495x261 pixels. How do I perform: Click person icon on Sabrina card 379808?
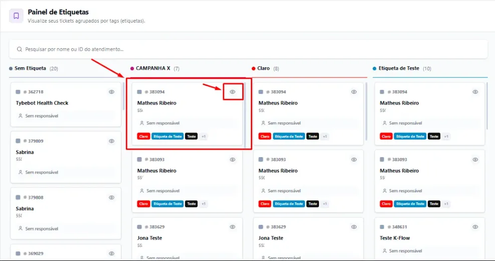click(21, 228)
